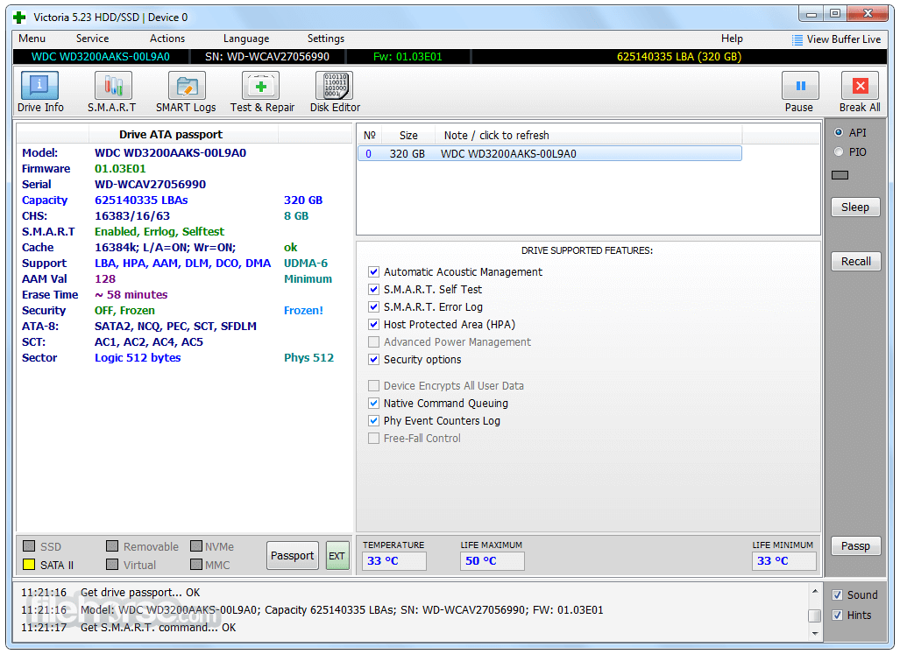Click the 'Frozen!' security status text
Viewport: 900px width, 654px height.
(x=303, y=311)
